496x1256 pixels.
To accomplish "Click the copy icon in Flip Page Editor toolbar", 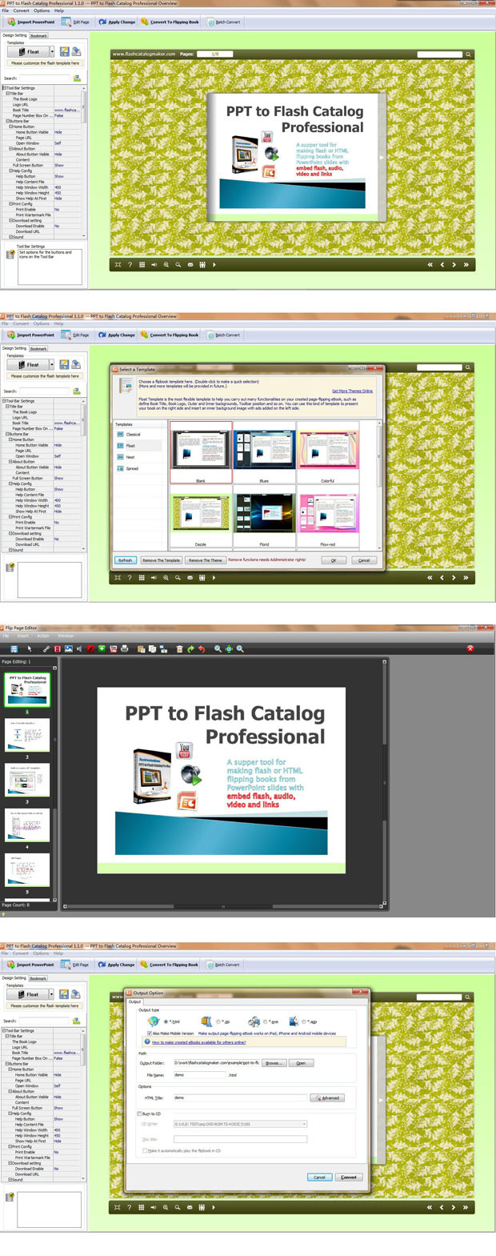I will pos(152,648).
